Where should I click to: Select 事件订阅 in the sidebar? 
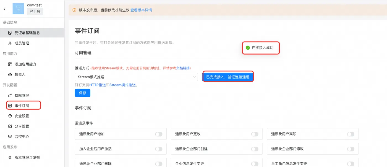coord(32,106)
